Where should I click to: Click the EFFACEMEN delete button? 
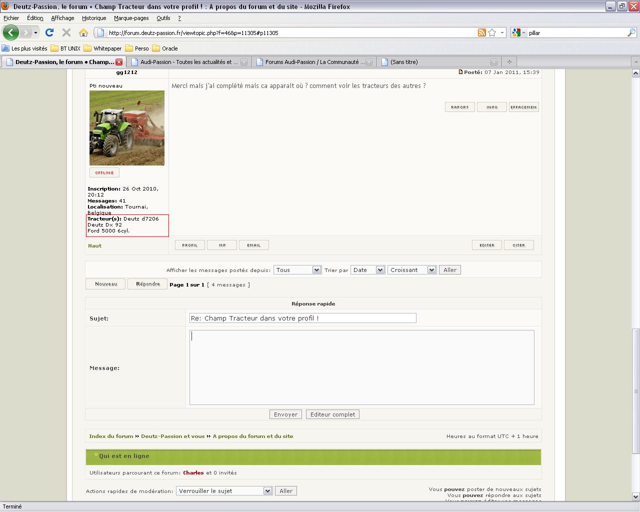(524, 107)
